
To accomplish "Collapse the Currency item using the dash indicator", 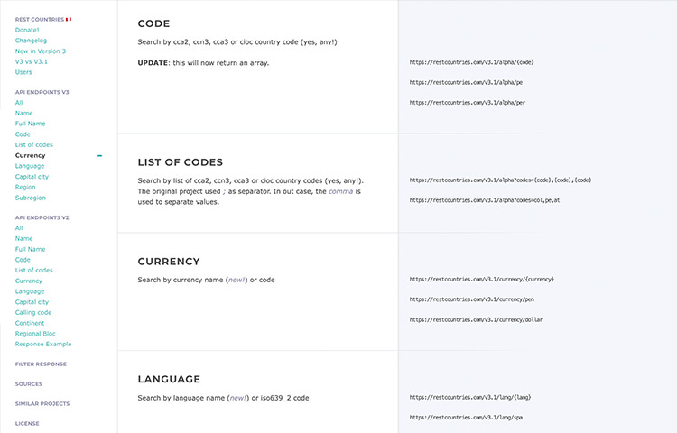I will point(99,156).
